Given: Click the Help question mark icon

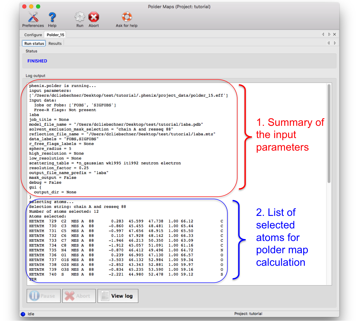Looking at the screenshot, I should [x=52, y=17].
